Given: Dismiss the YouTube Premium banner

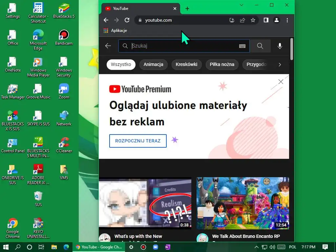Looking at the screenshot, I should tap(281, 82).
